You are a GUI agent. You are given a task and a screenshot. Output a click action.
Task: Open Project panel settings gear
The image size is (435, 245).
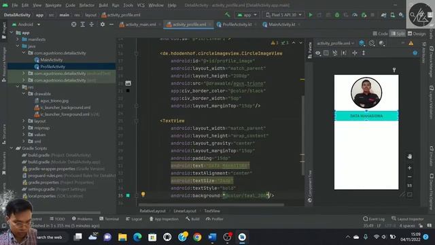pos(103,24)
